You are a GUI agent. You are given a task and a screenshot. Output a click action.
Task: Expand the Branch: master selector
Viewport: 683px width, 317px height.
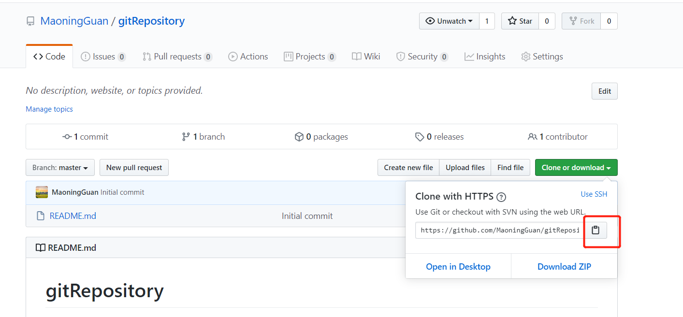point(60,168)
